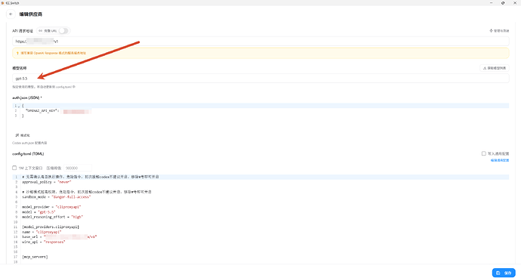Viewport: 521px width, 278px height.
Task: Fetch the model list button
Action: (495, 68)
